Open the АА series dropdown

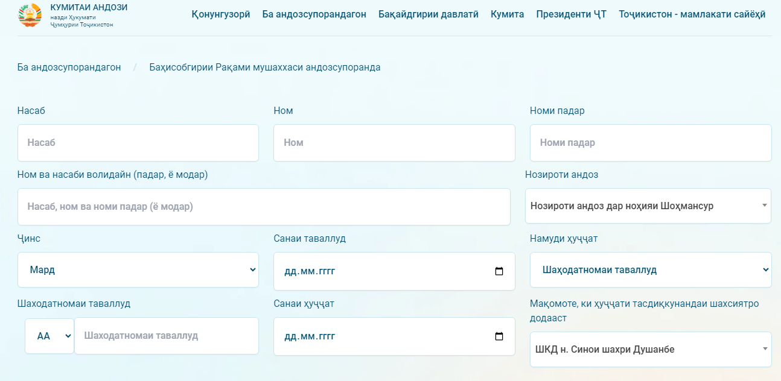click(49, 336)
